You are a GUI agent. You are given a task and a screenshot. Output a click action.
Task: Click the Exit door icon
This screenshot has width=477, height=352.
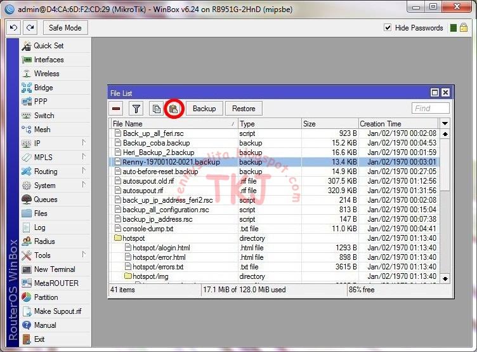27,339
